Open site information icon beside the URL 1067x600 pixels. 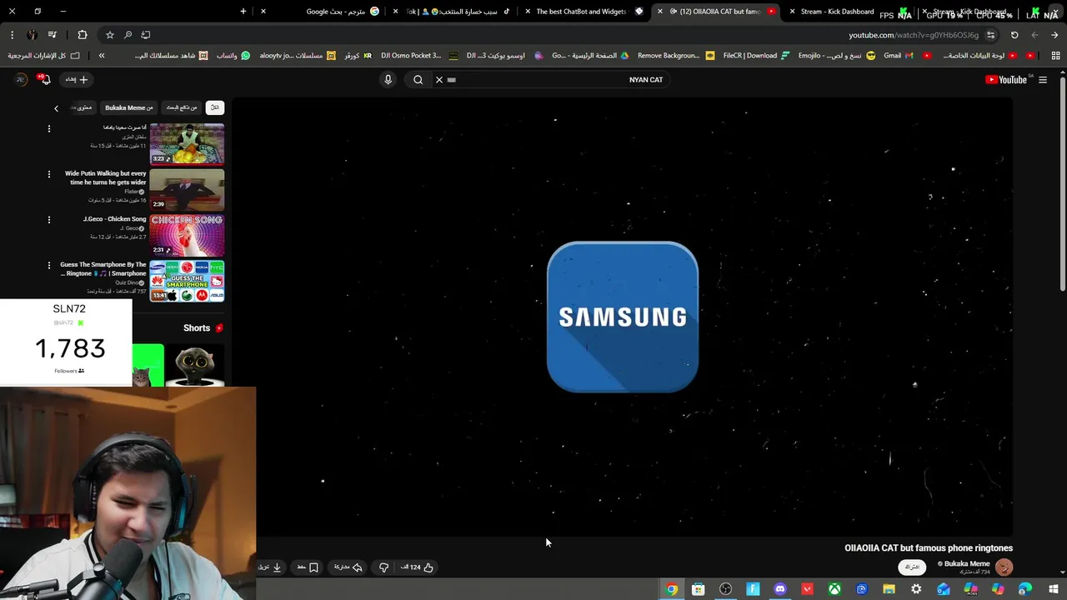[990, 35]
